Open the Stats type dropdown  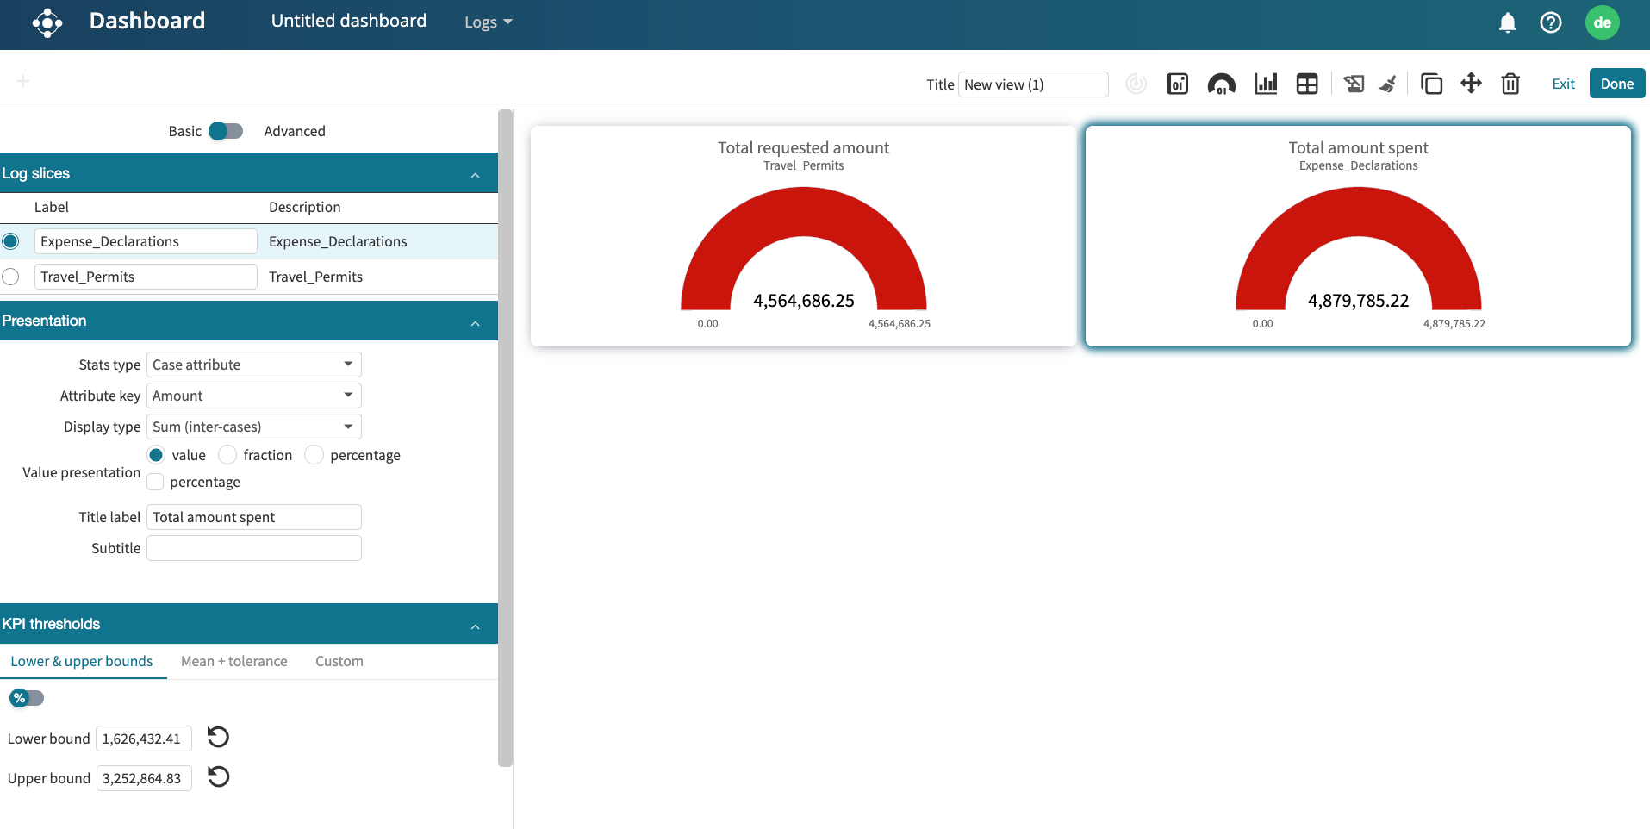pyautogui.click(x=253, y=365)
